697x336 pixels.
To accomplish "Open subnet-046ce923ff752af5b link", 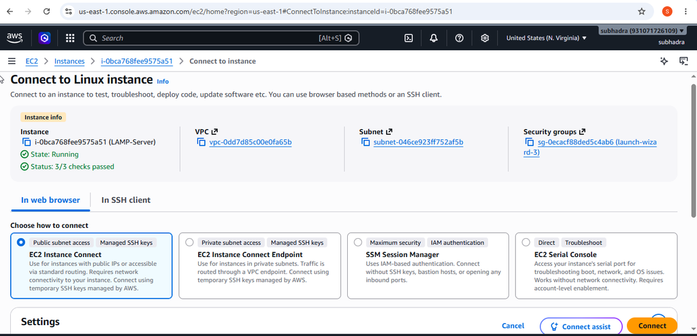I will pos(419,142).
